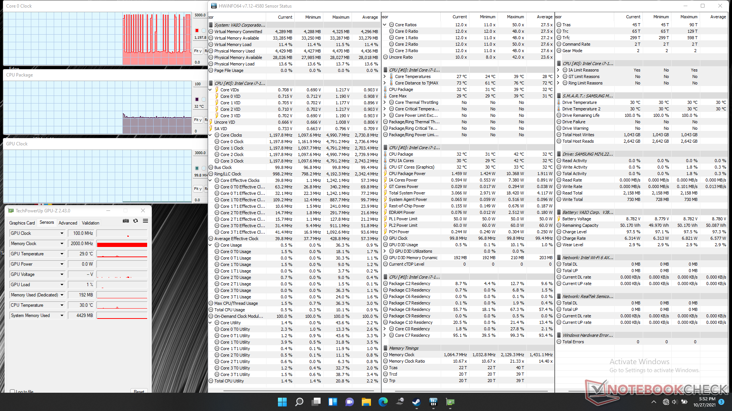Image resolution: width=732 pixels, height=411 pixels.
Task: Click the Memory Timings section chip icon
Action: click(385, 348)
